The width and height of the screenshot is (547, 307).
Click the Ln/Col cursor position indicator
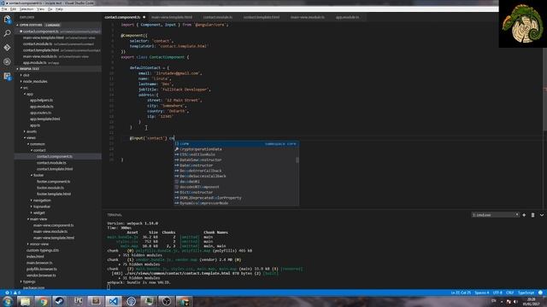pyautogui.click(x=461, y=293)
